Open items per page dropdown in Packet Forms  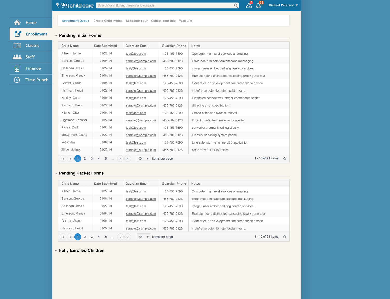coord(144,237)
